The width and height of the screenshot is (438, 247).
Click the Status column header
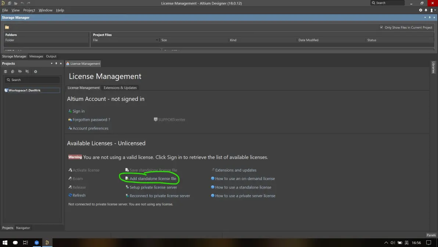pyautogui.click(x=400, y=40)
